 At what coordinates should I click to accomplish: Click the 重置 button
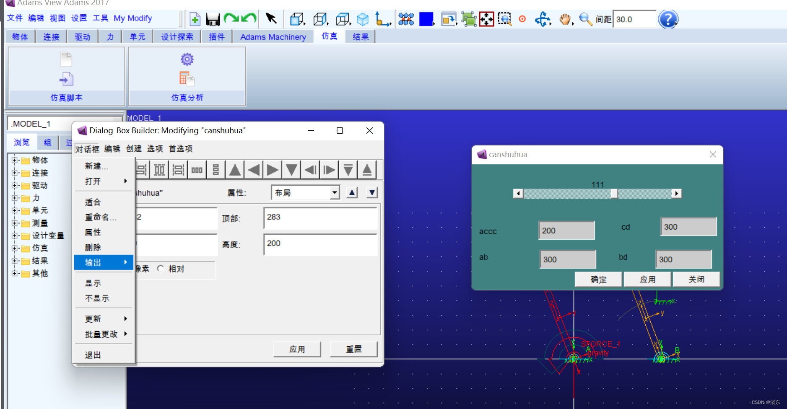click(353, 349)
